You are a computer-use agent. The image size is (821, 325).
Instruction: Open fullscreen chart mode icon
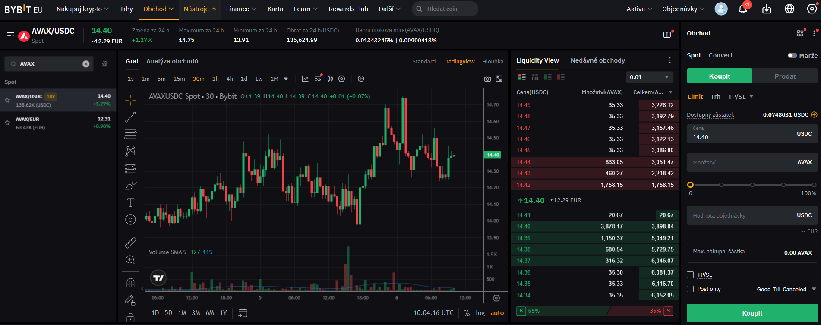coord(499,79)
